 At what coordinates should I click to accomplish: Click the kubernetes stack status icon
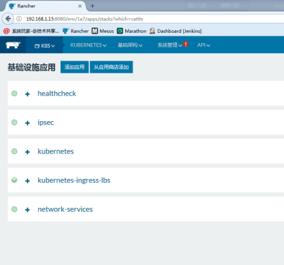pos(14,151)
